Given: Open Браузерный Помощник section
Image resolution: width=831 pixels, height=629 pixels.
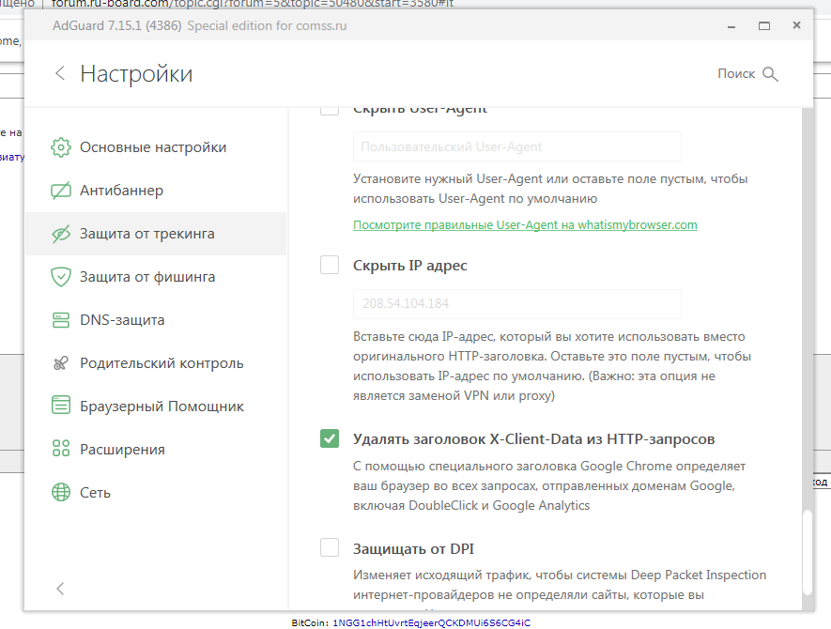Looking at the screenshot, I should 156,406.
